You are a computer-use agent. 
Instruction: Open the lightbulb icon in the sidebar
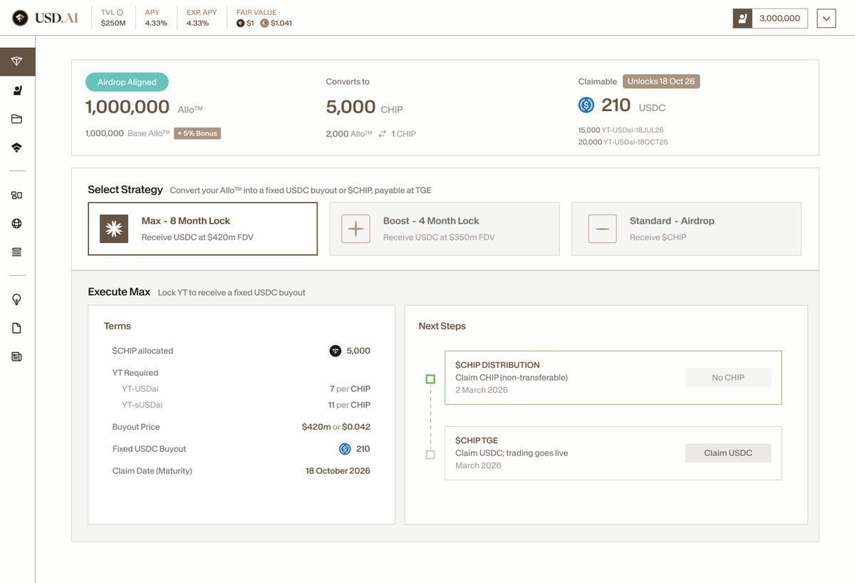click(x=17, y=300)
